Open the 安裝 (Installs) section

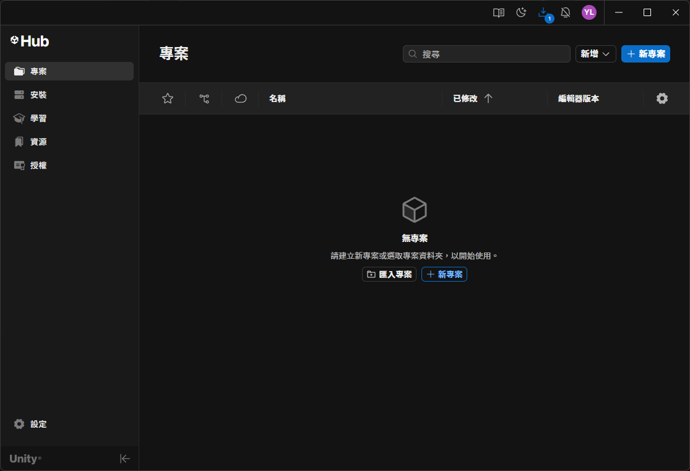(x=38, y=94)
